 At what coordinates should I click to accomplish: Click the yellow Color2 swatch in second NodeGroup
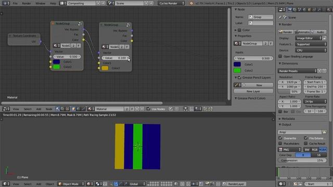[x=105, y=68]
